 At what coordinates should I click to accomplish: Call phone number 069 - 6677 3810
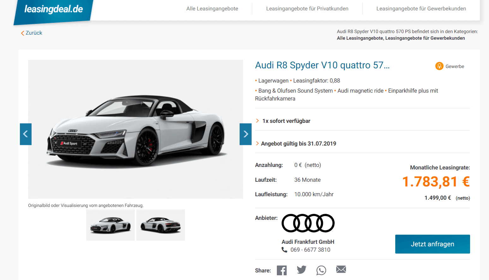pos(310,250)
